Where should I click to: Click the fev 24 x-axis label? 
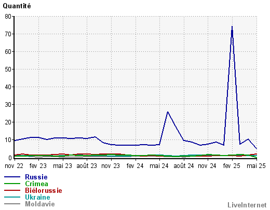point(135,166)
